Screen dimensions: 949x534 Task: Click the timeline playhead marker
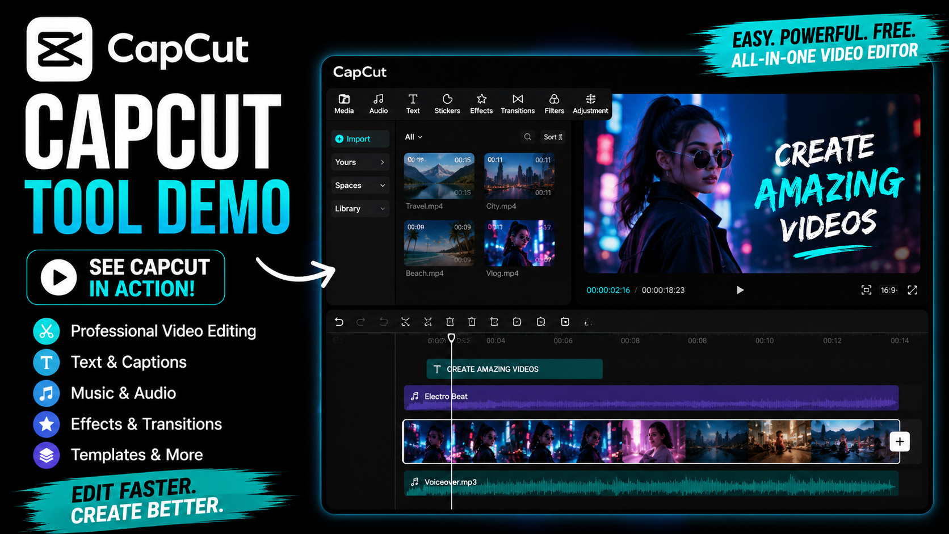pyautogui.click(x=451, y=338)
